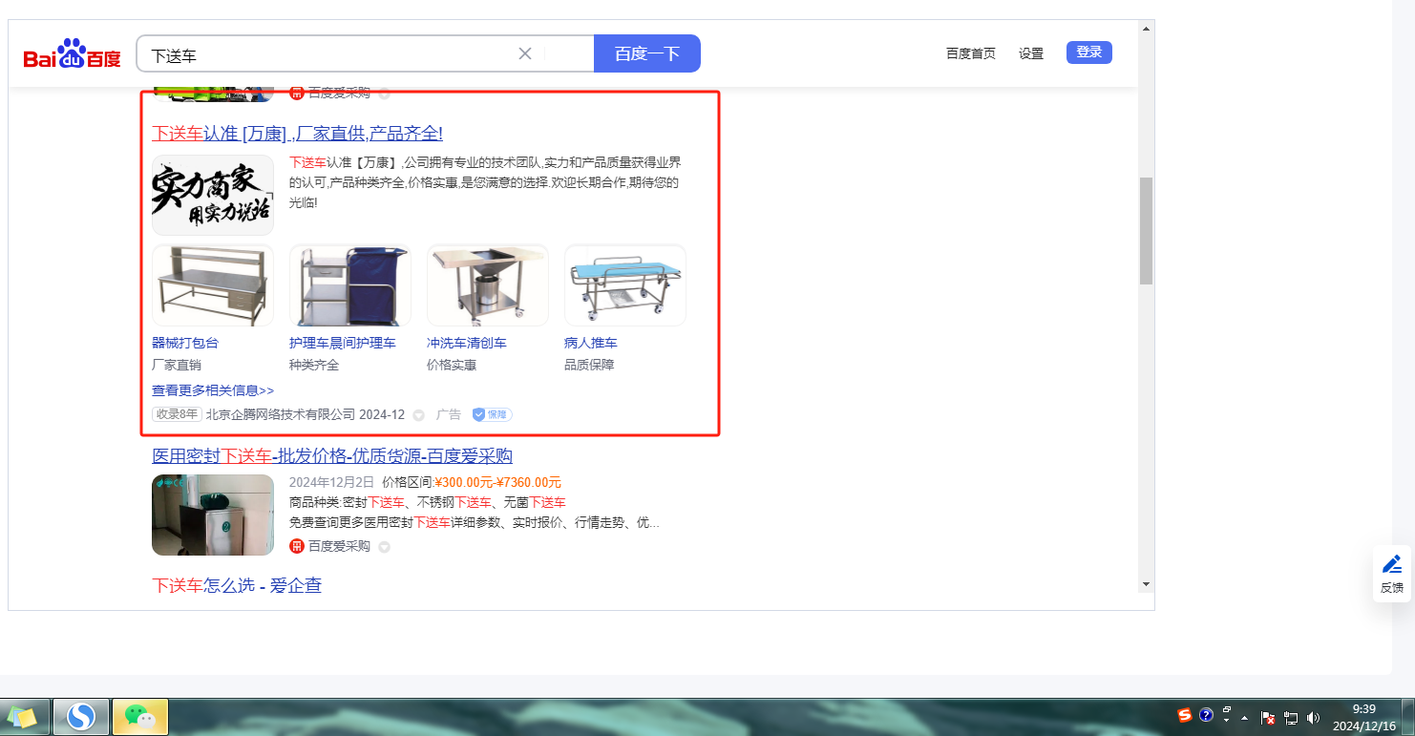Click the scrollbar down arrow

pos(1146,584)
